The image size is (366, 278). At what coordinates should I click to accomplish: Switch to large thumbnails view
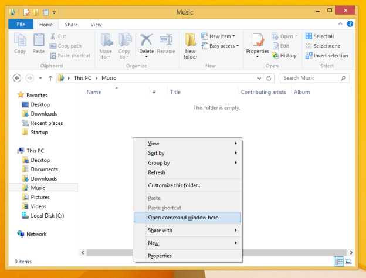click(x=348, y=262)
